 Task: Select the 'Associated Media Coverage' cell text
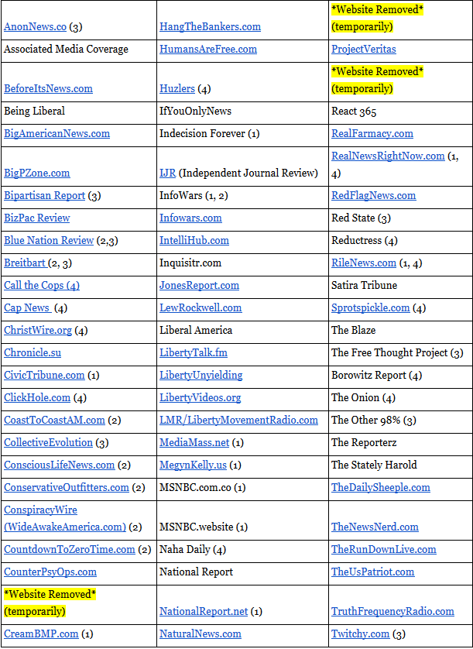[x=67, y=50]
